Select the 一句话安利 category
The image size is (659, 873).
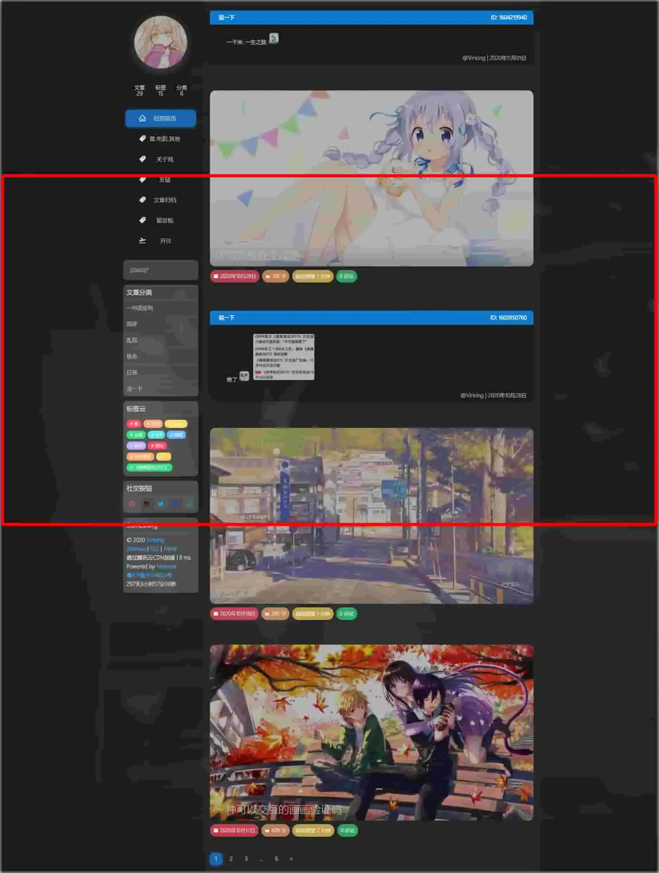[x=140, y=308]
